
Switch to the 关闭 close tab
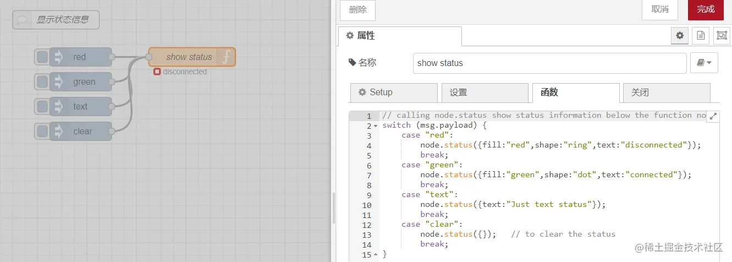[x=667, y=92]
